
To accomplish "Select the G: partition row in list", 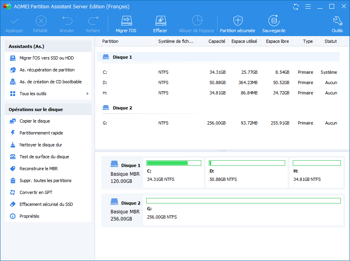I will point(219,123).
